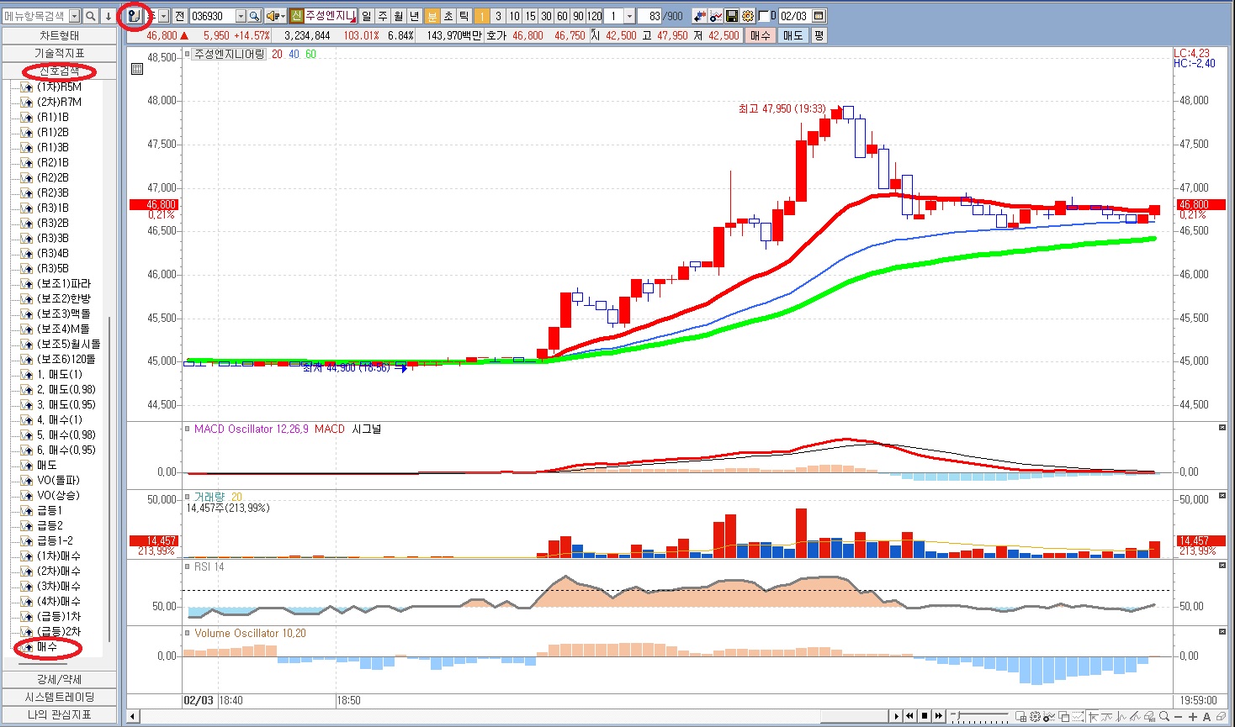Viewport: 1235px width, 727px height.
Task: Select the 급등1-2 signal item
Action: pyautogui.click(x=55, y=540)
